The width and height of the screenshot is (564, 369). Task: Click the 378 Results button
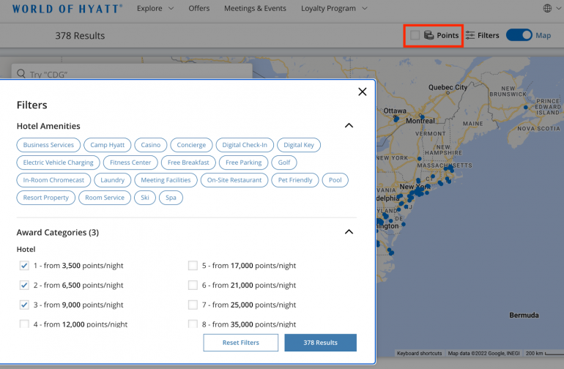[320, 343]
